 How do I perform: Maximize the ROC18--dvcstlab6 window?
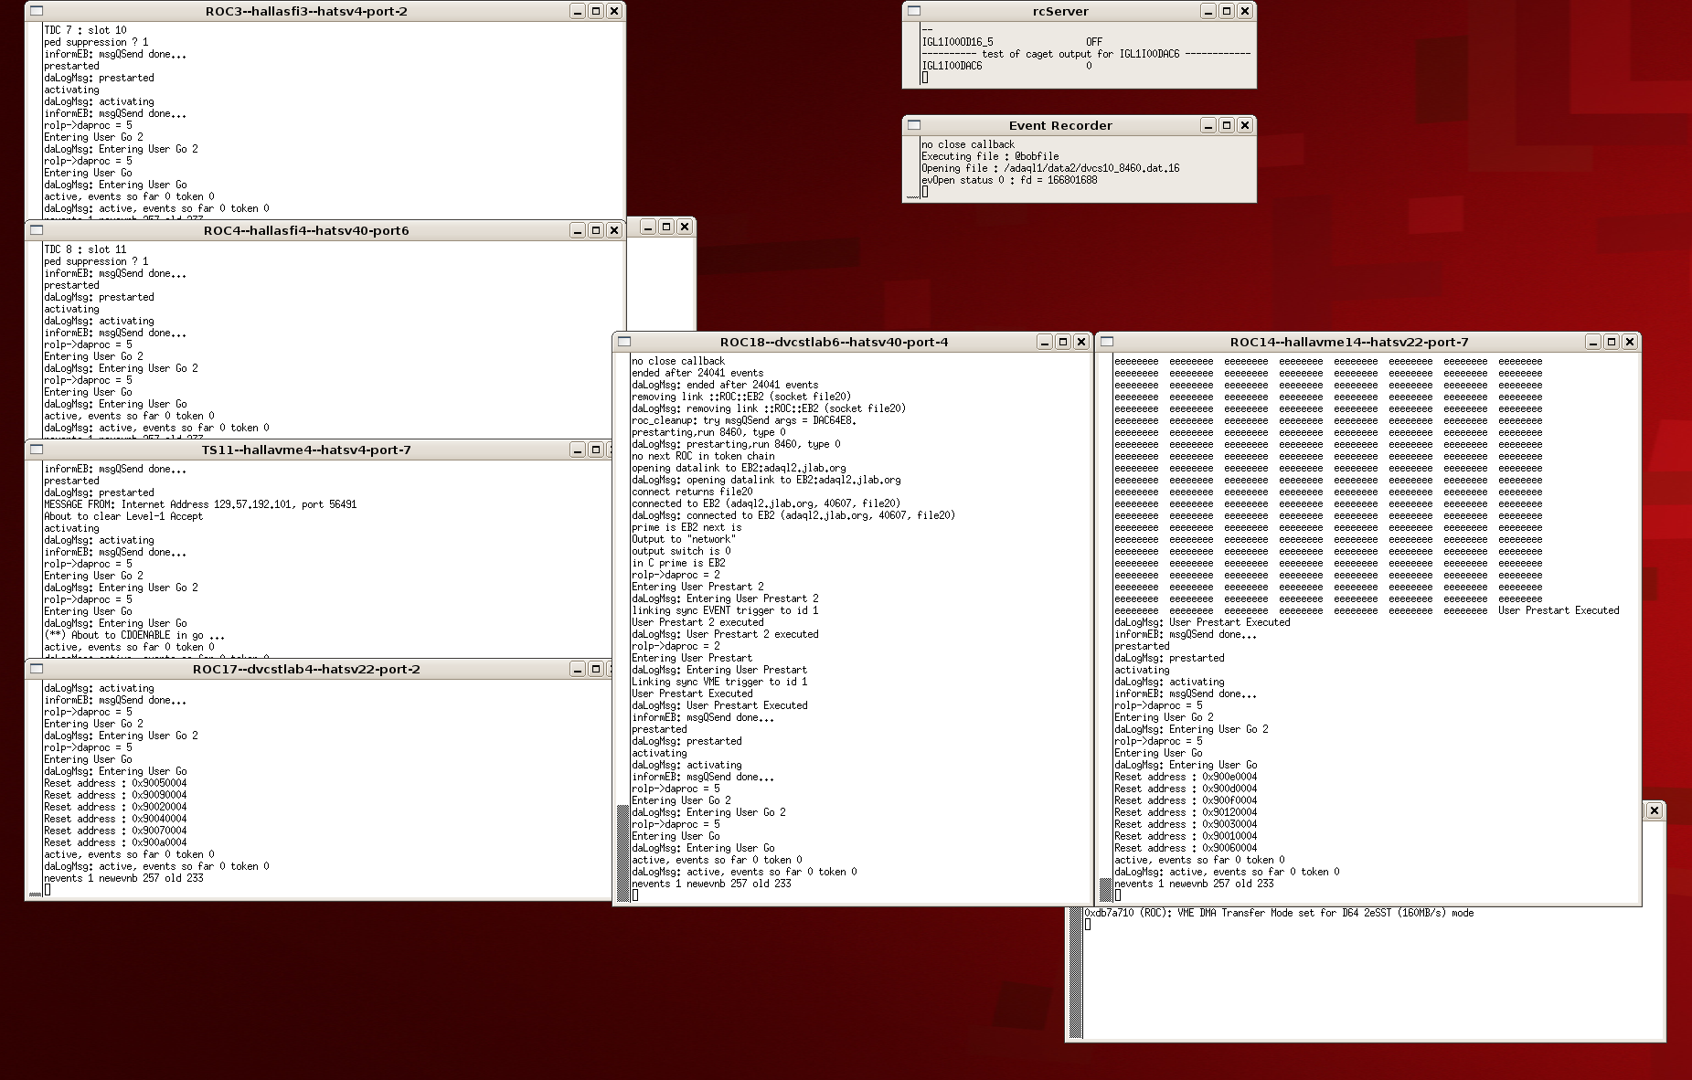tap(1063, 342)
